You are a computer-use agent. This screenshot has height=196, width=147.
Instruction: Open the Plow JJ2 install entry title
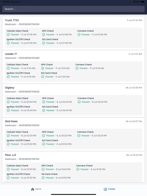coord(10,155)
